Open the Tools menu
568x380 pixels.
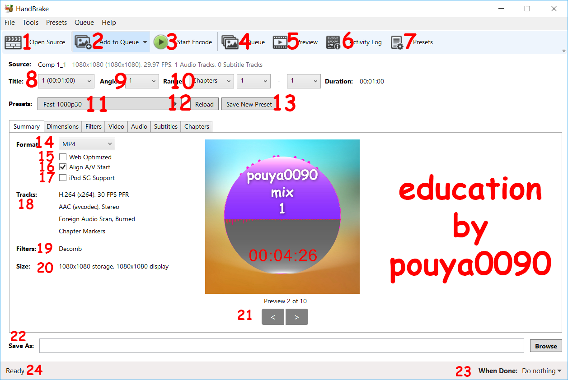(x=31, y=23)
